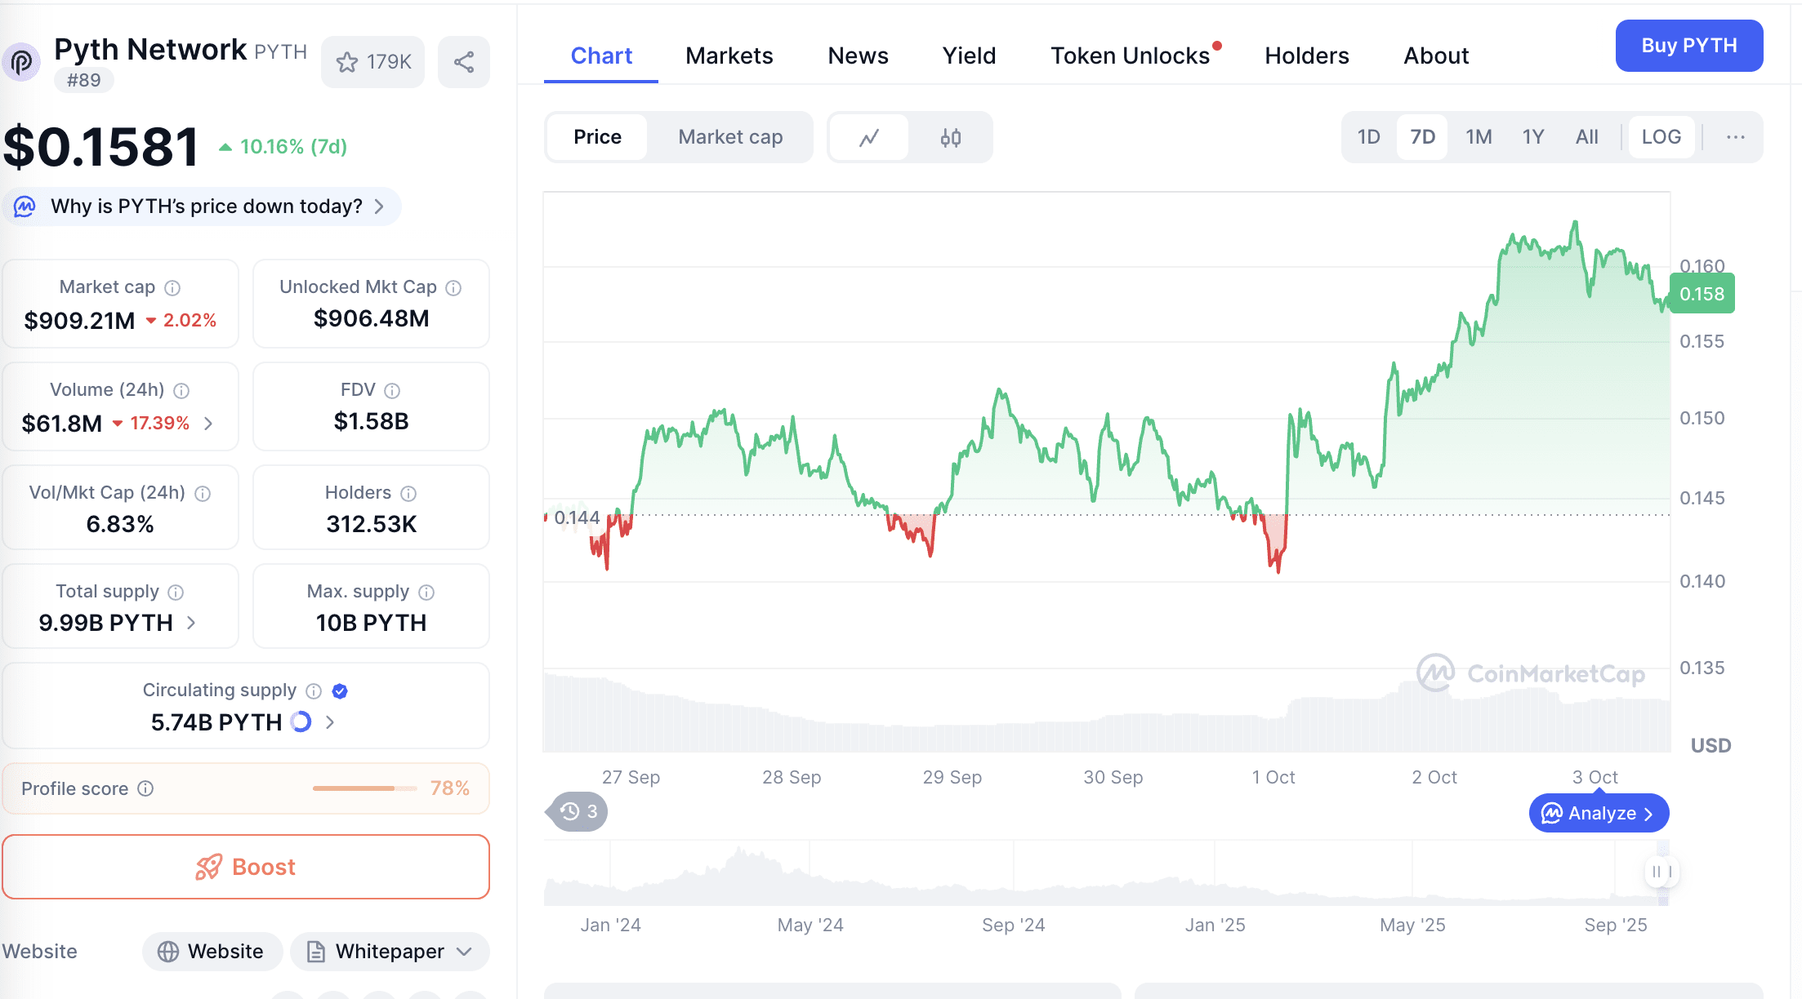The height and width of the screenshot is (999, 1802).
Task: Click the circulating supply verified checkmark badge
Action: 340,691
